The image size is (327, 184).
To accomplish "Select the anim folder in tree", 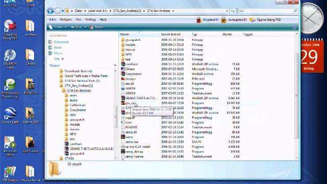I will (73, 96).
